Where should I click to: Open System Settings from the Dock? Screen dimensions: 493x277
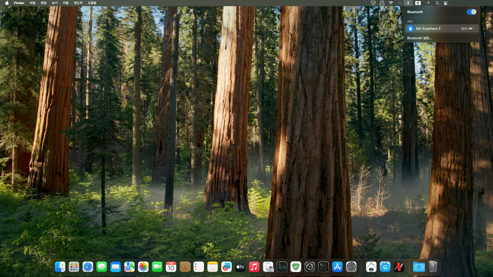tap(351, 267)
